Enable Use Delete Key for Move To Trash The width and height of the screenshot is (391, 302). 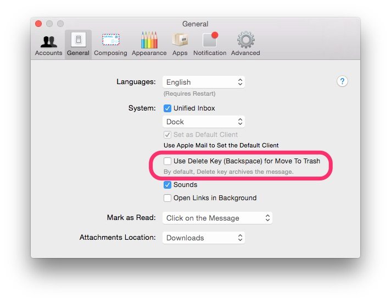(x=167, y=161)
